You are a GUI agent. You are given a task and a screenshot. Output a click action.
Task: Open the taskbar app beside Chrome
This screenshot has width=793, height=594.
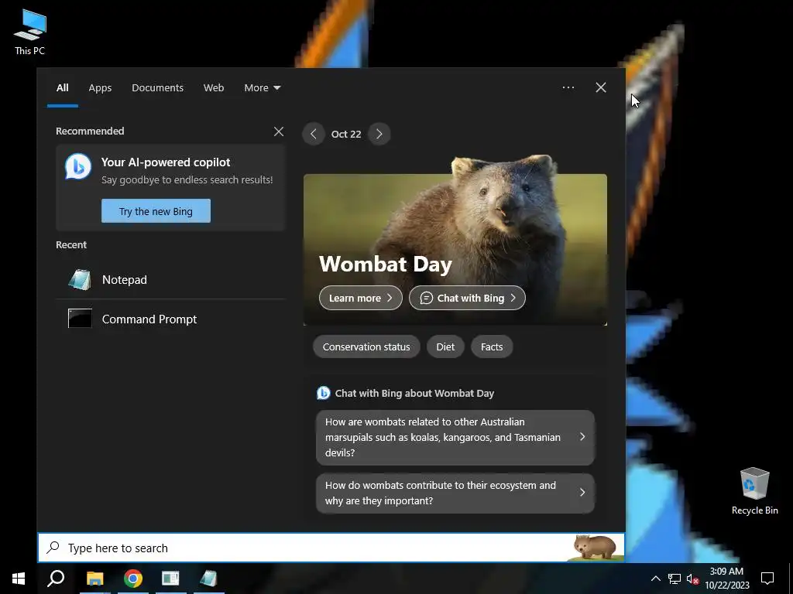[x=170, y=579]
